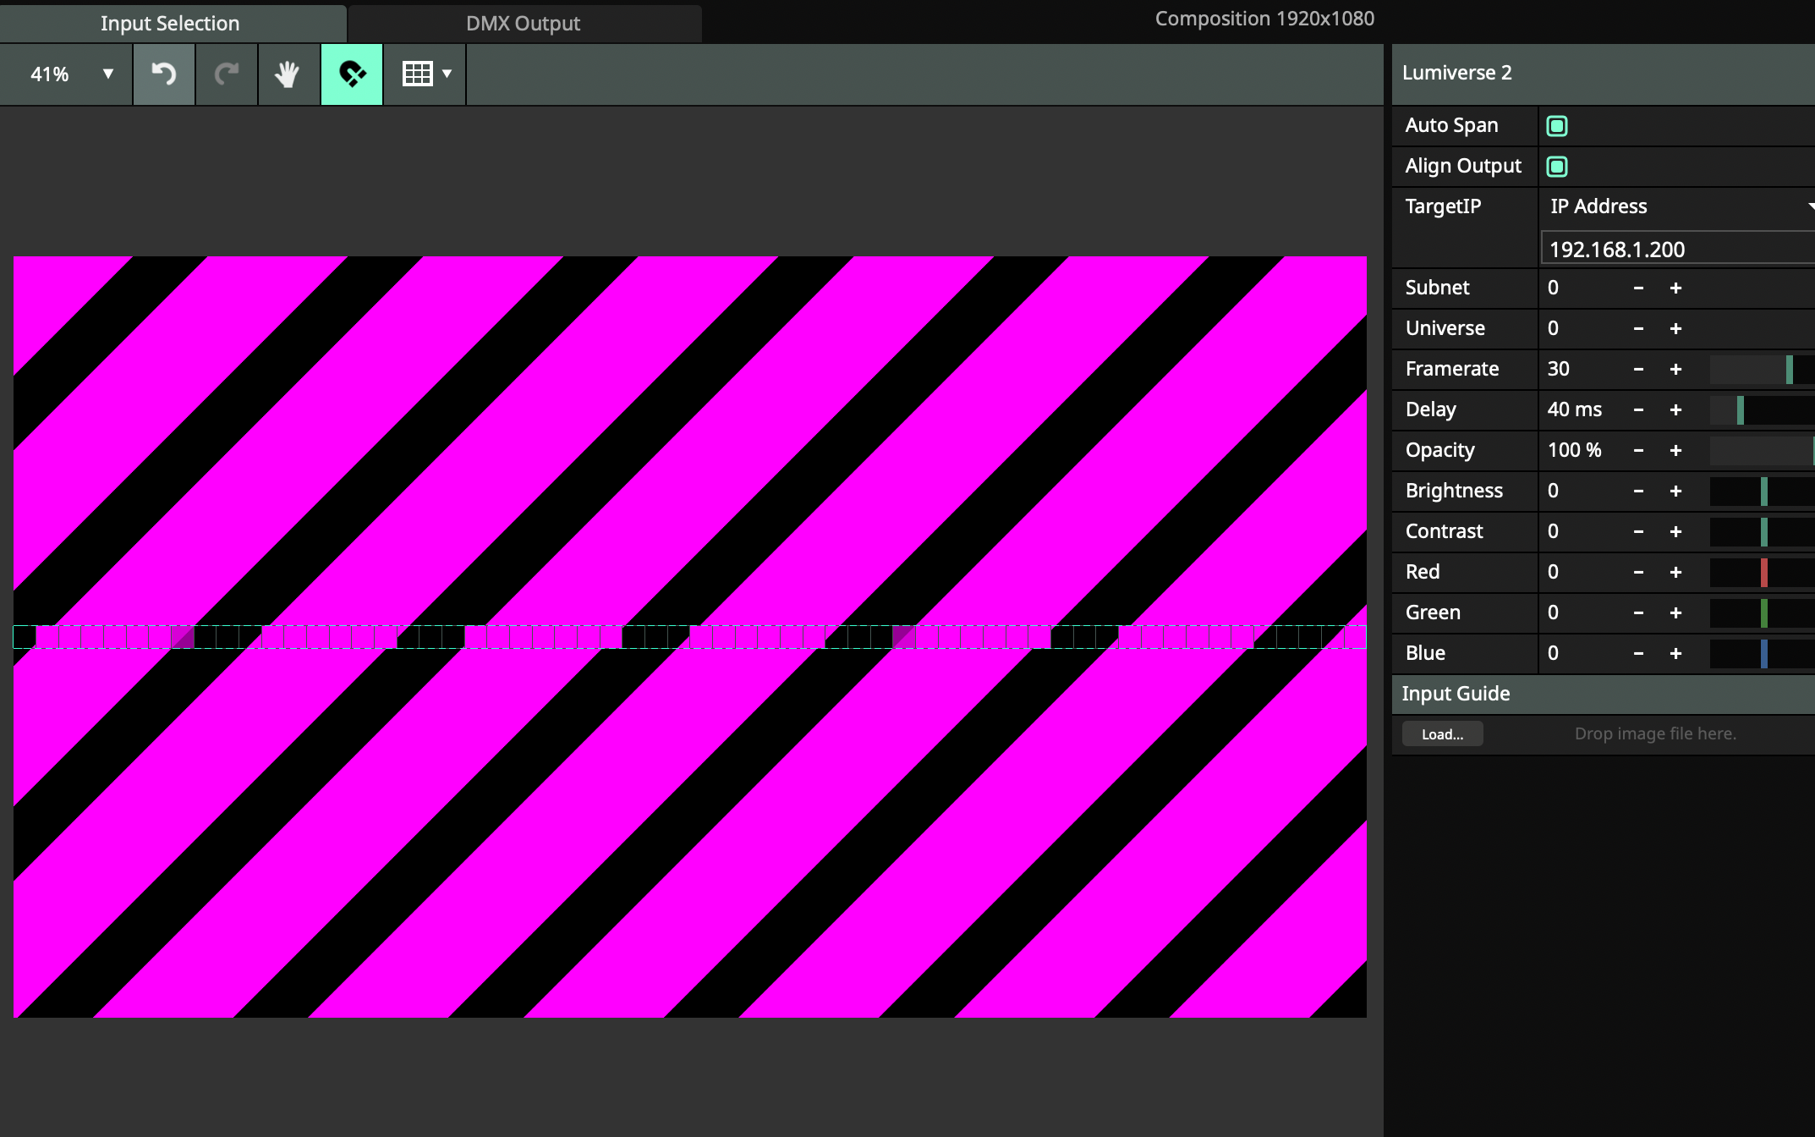The height and width of the screenshot is (1137, 1815).
Task: Select the Input Selection tab
Action: coord(170,24)
